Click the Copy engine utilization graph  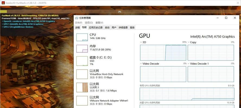point(211,53)
